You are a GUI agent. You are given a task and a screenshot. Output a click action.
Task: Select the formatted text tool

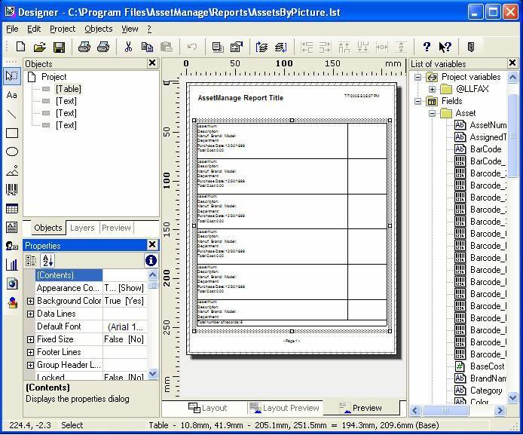coord(11,227)
